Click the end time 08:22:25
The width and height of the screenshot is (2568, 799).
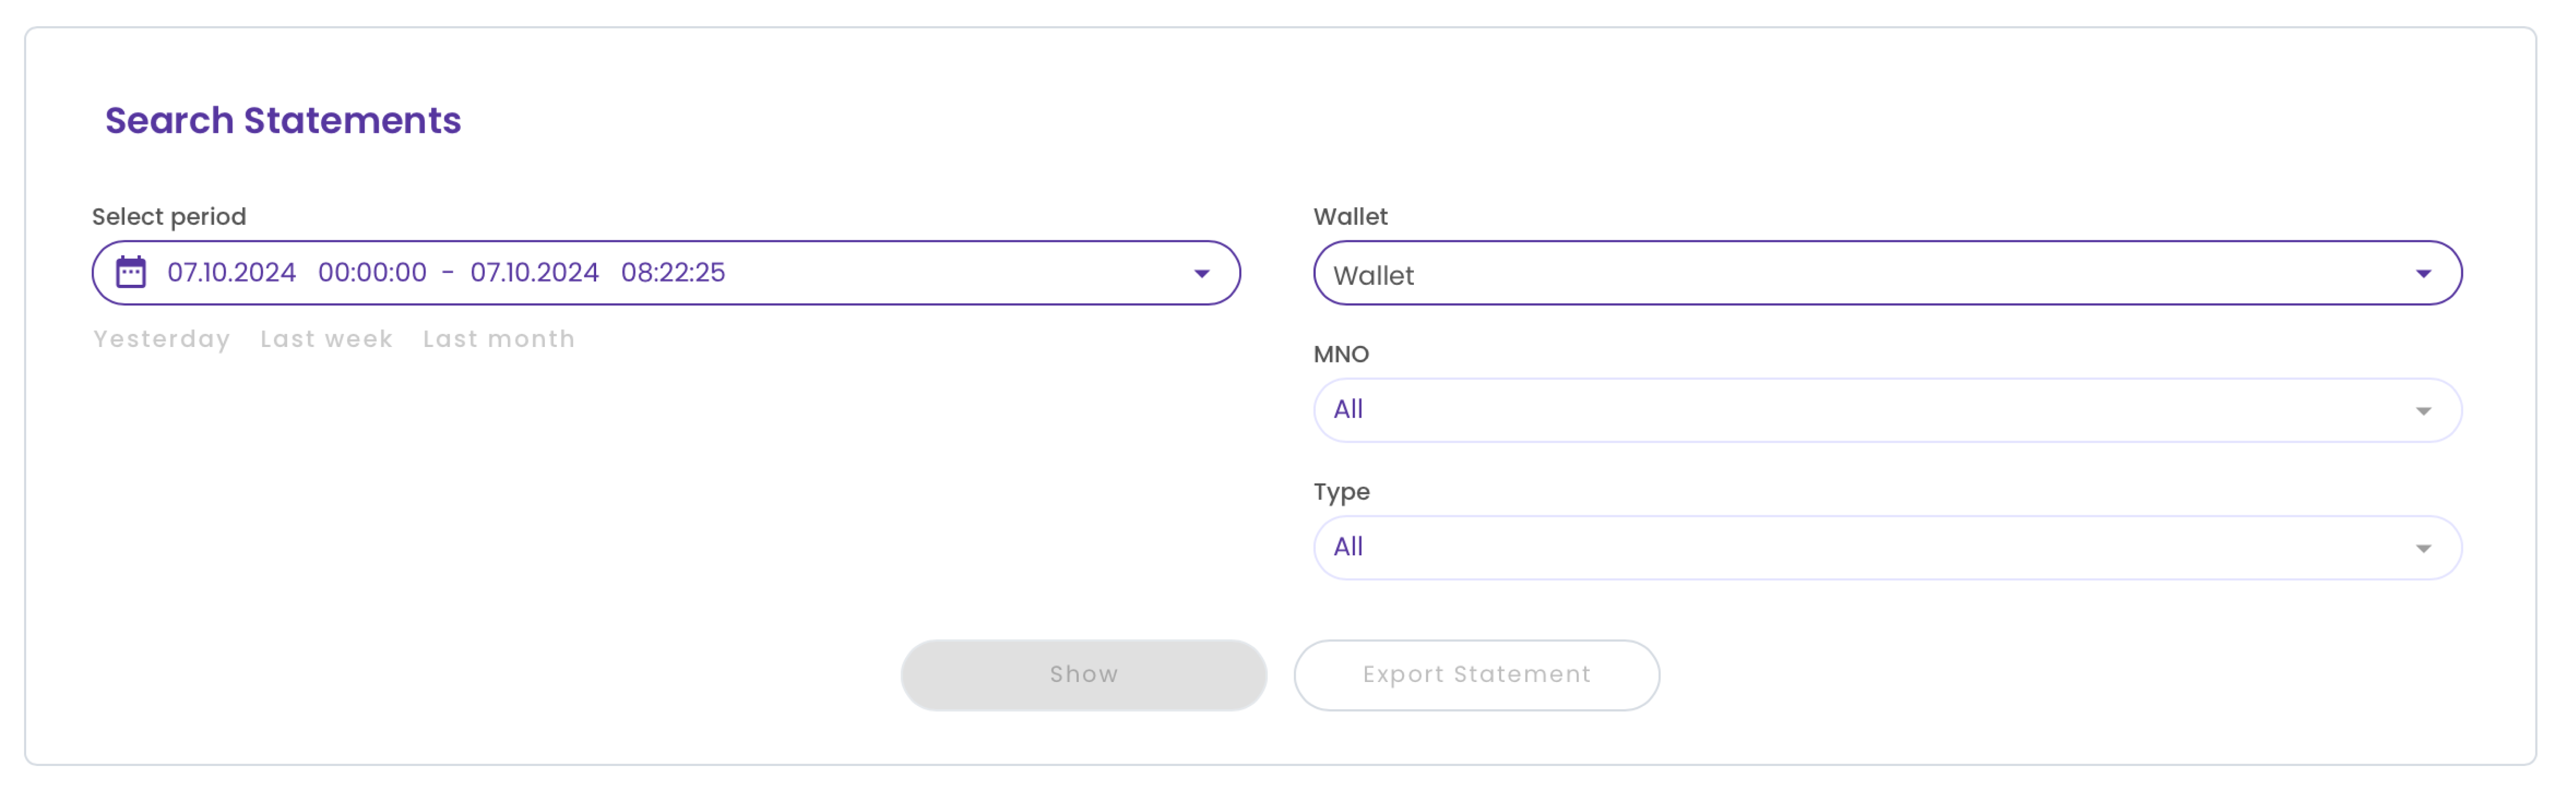coord(673,272)
